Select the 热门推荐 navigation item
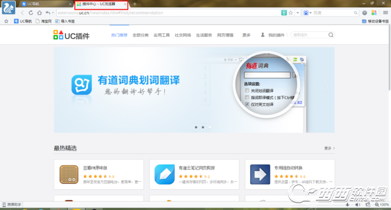Viewport: 391px width, 210px height. tap(119, 35)
